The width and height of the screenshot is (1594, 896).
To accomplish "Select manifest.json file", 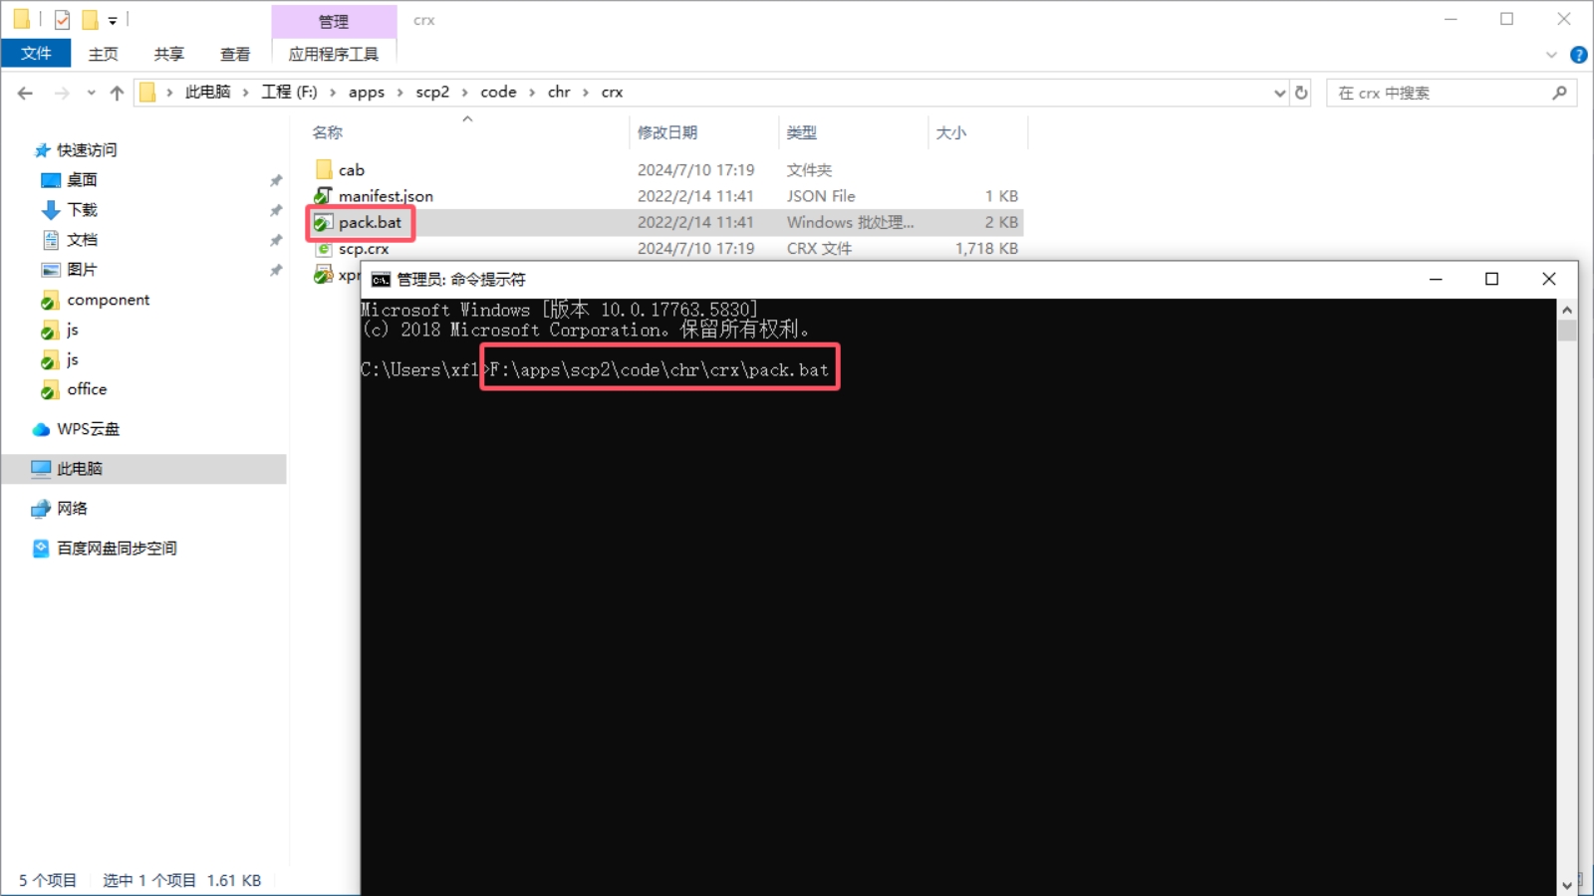I will click(386, 196).
